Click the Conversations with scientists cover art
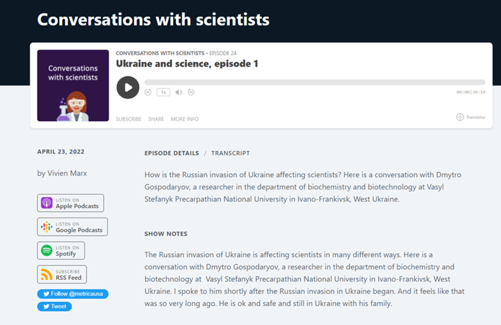This screenshot has width=501, height=325. (73, 86)
